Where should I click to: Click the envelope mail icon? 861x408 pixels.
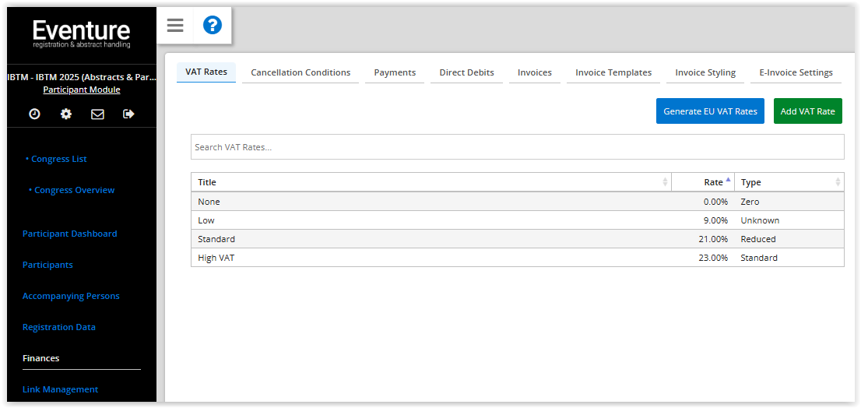coord(97,114)
